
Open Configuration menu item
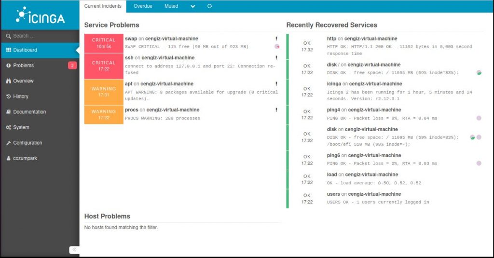[40, 142]
